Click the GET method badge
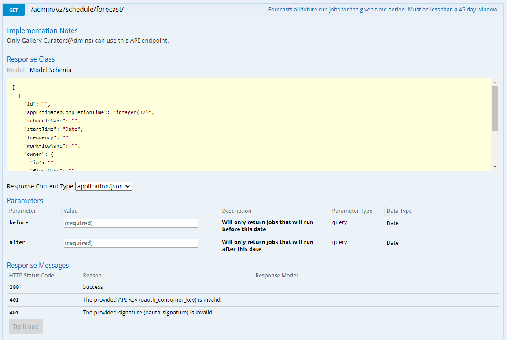Viewport: 507px width, 340px height. coord(13,9)
